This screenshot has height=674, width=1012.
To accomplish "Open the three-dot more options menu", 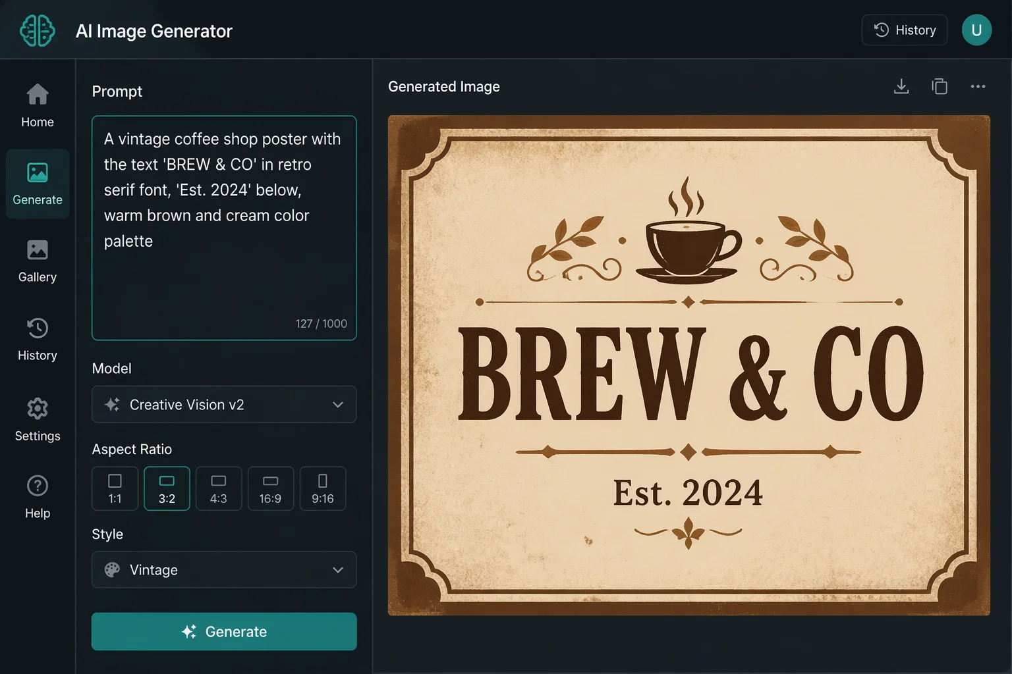I will click(978, 87).
